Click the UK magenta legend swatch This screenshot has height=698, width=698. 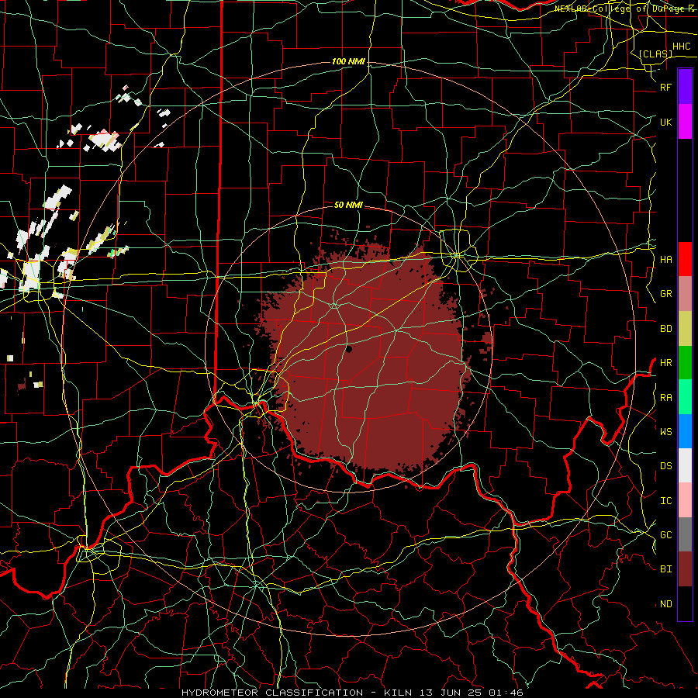pyautogui.click(x=685, y=122)
